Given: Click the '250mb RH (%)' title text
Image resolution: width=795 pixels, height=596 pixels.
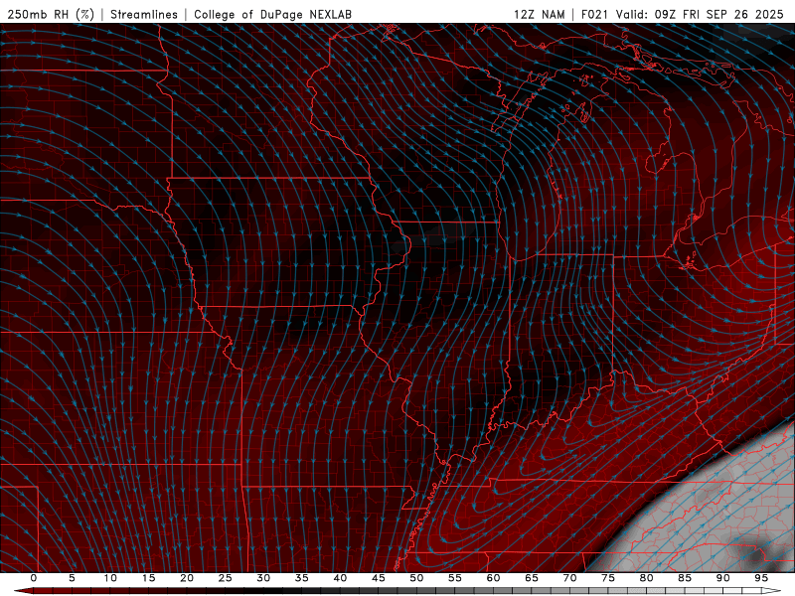Looking at the screenshot, I should (x=52, y=14).
